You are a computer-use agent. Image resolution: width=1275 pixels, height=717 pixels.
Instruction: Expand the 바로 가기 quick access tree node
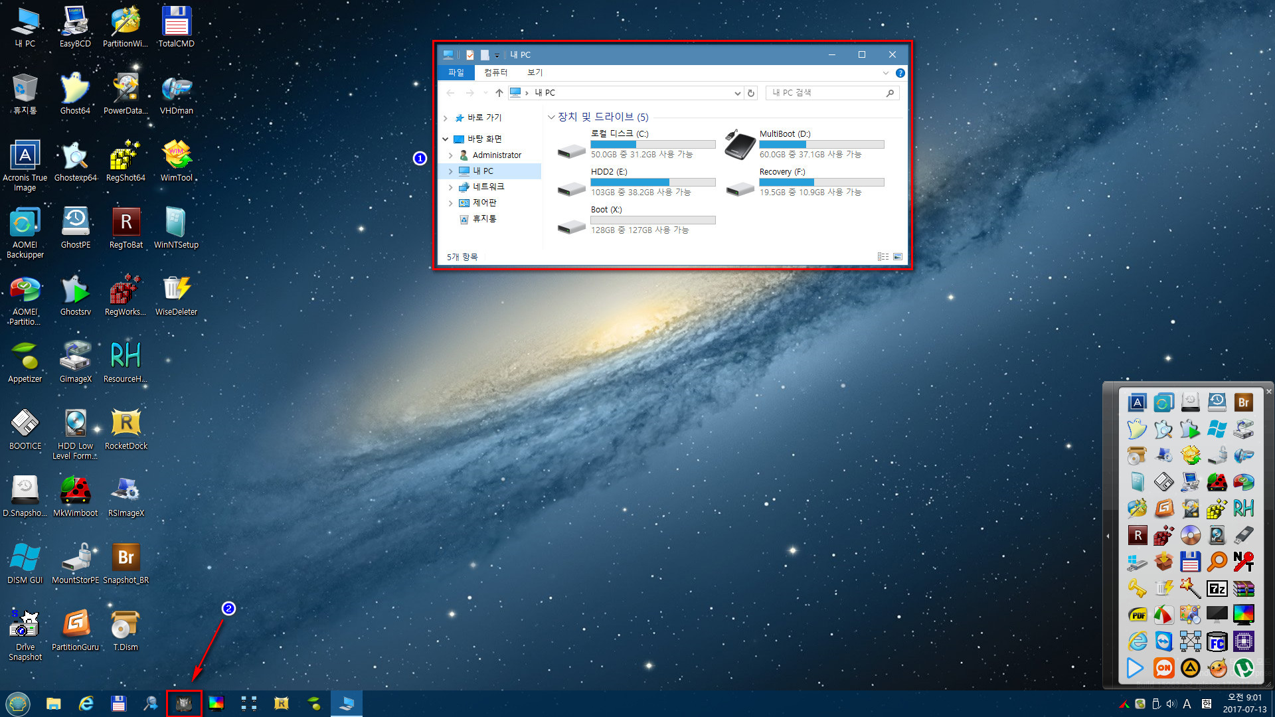tap(446, 118)
